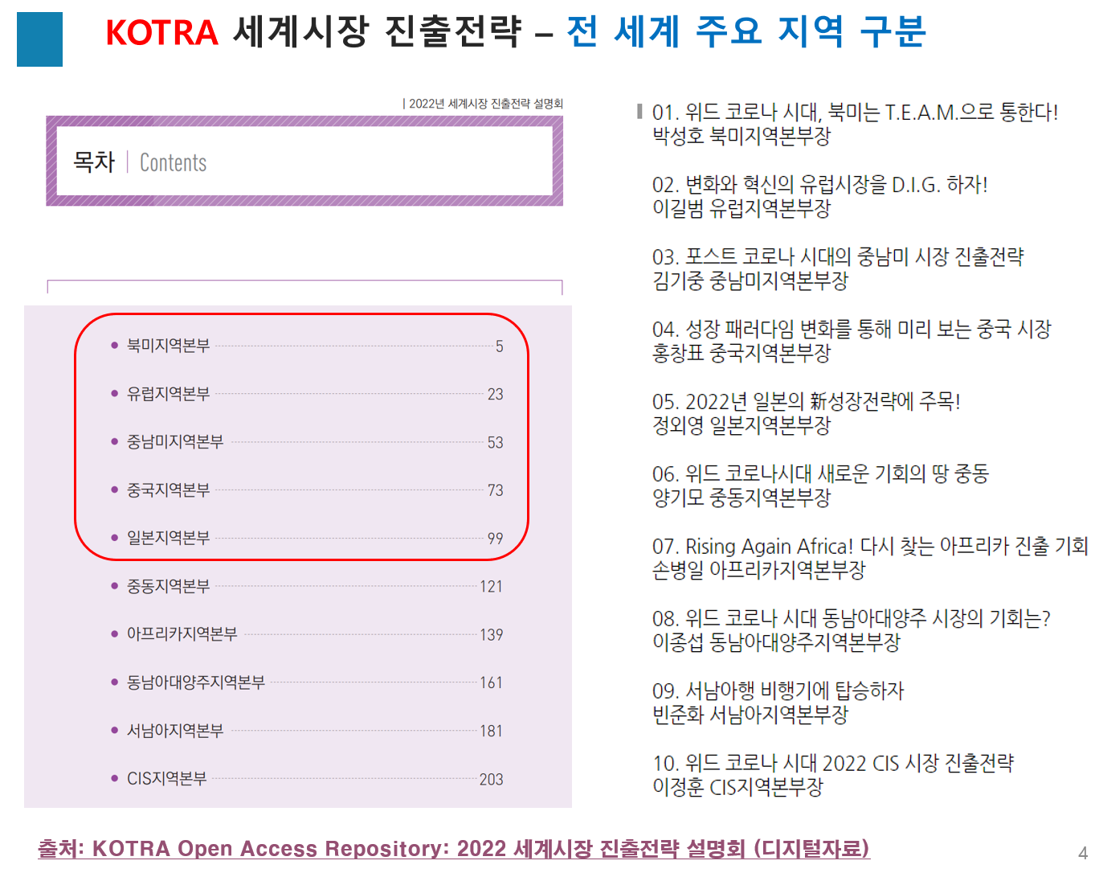Click page number 139 in contents
Screen dimensions: 1099x877
[x=492, y=635]
